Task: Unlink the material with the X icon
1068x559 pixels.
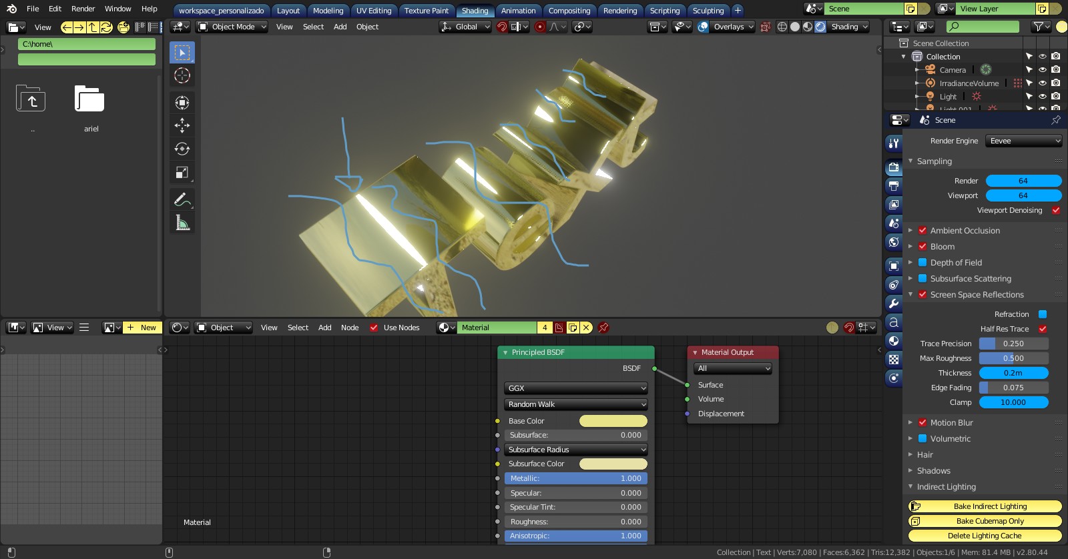Action: 586,328
